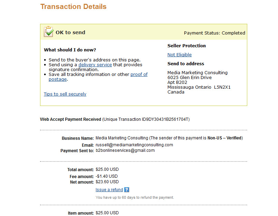The width and height of the screenshot is (278, 216).
Task: Click the b2bonlineservices@gmail.com recipient address
Action: (125, 150)
